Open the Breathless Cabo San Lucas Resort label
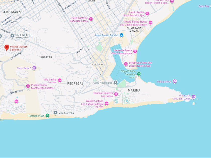The height and width of the screenshot is (158, 211). pos(140,64)
